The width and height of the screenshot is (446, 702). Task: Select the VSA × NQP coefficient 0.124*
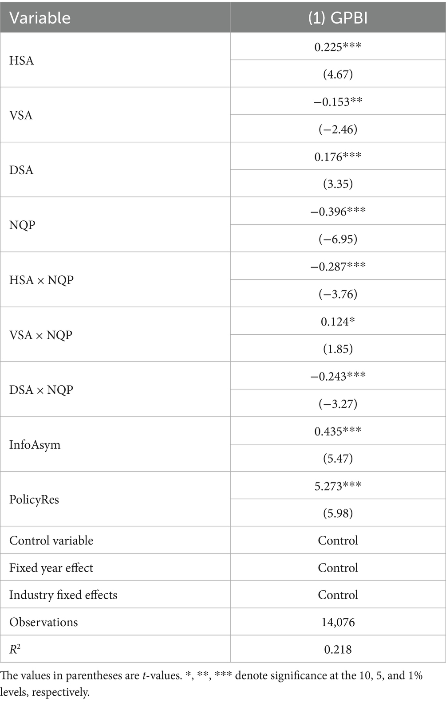[338, 322]
